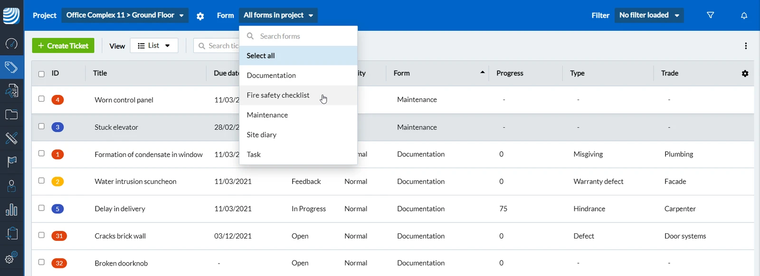Click the filter funnel icon
760x276 pixels.
click(710, 15)
